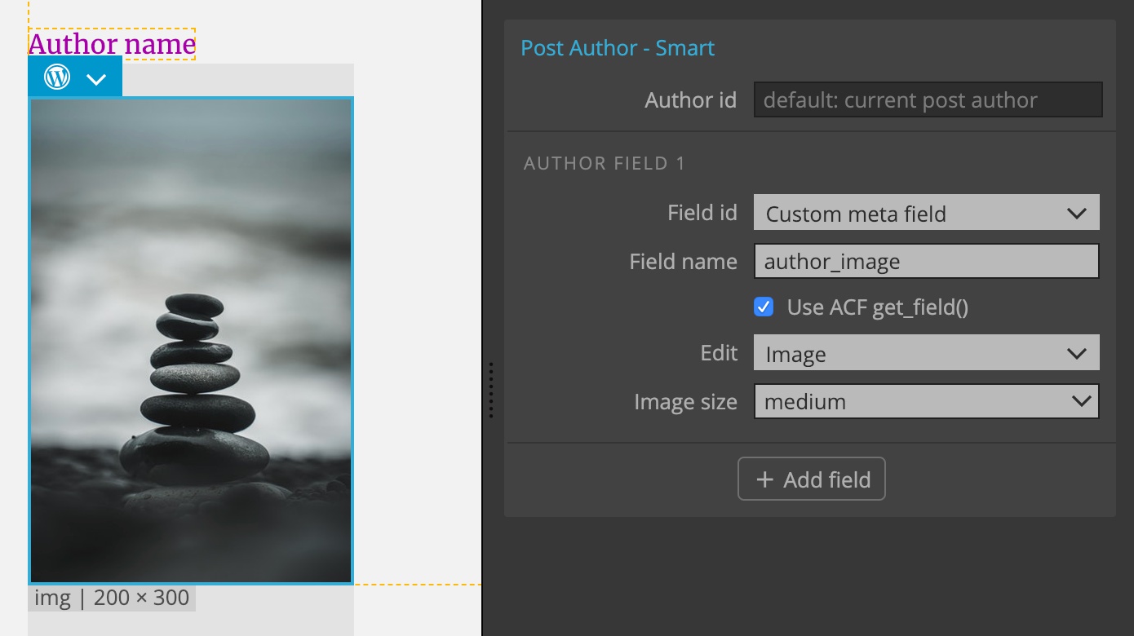Viewport: 1134px width, 636px height.
Task: Open the Edit dropdown set to Image
Action: (x=927, y=353)
